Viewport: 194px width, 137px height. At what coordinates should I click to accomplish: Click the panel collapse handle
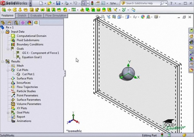coord(65,73)
